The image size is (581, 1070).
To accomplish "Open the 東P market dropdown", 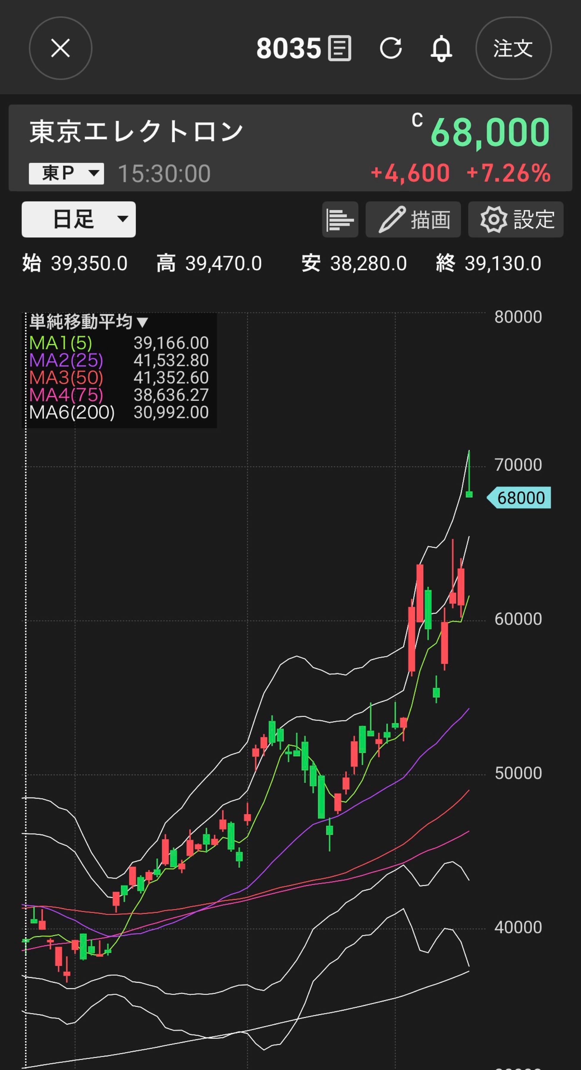I will pyautogui.click(x=67, y=173).
